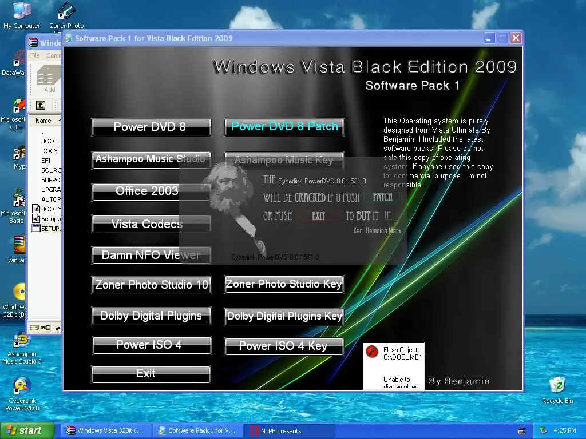Image resolution: width=586 pixels, height=439 pixels.
Task: Open Microsoft Basic desktop shortcut
Action: click(x=14, y=206)
